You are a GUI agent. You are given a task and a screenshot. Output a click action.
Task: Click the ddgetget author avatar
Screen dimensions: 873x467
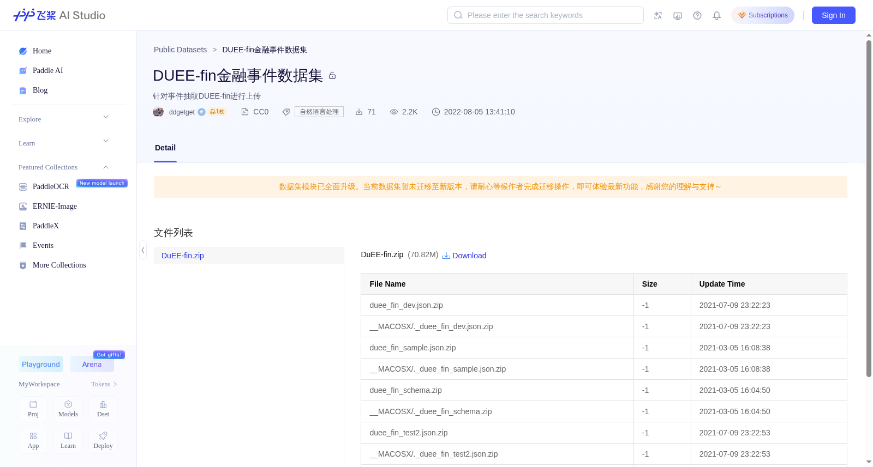point(158,112)
